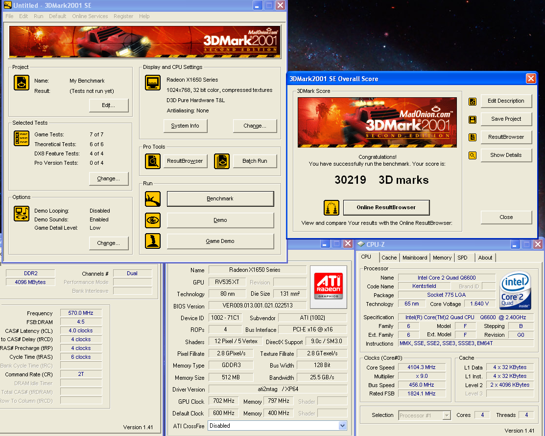Viewport: 545px width, 436px height.
Task: Click the ResultBrowser button in Pro Tools
Action: tap(185, 161)
